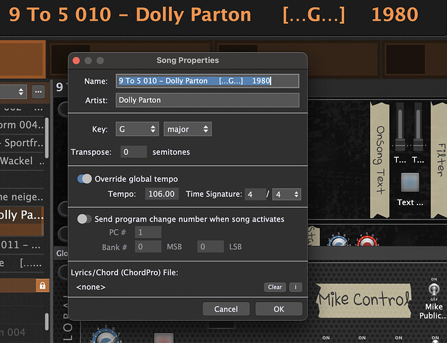The width and height of the screenshot is (447, 343).
Task: Open the time signature denominator dropdown
Action: 286,195
